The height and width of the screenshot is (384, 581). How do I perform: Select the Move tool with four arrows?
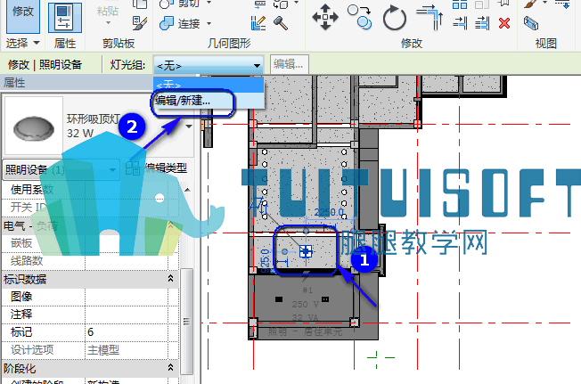pyautogui.click(x=325, y=17)
